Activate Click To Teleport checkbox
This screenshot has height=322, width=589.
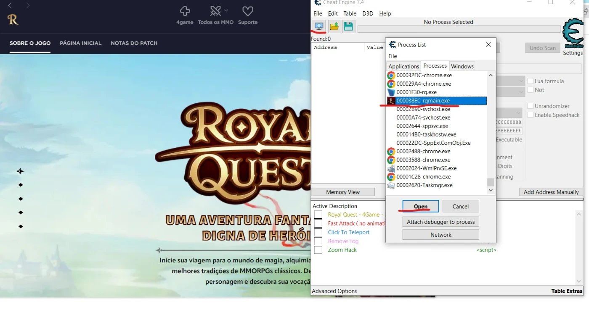click(x=318, y=232)
